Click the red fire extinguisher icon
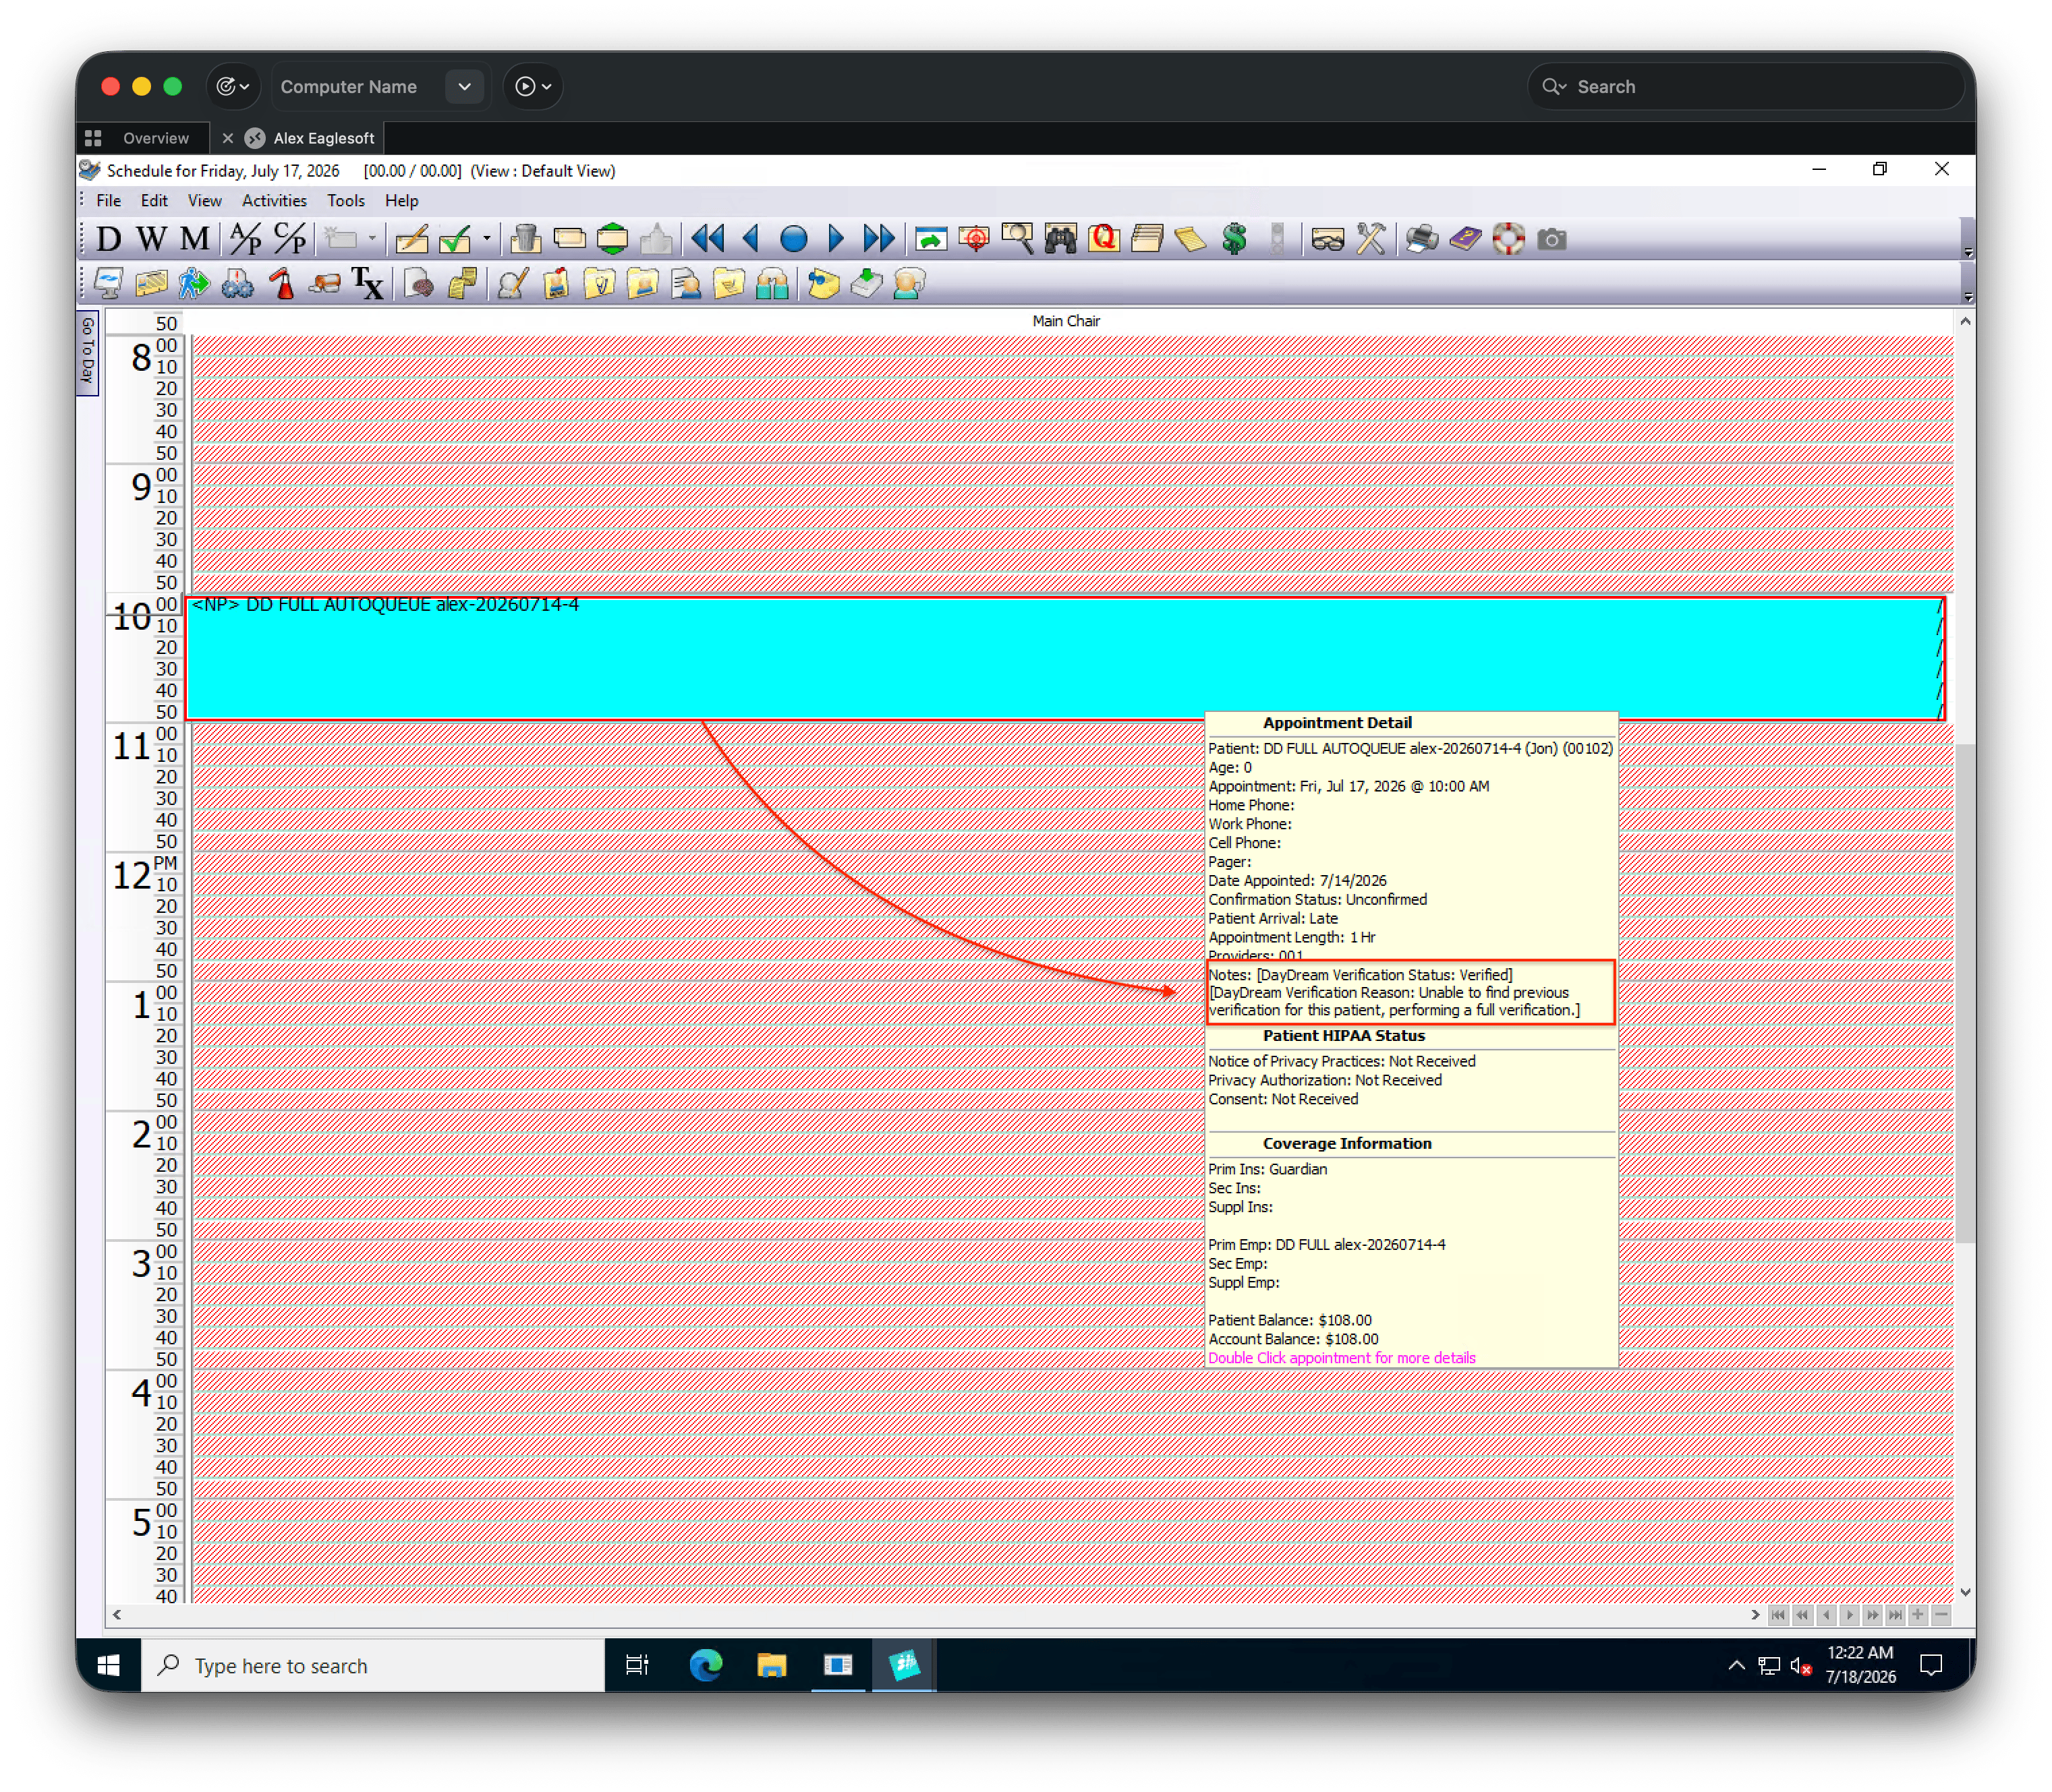Viewport: 2052px width, 1792px height. point(282,285)
